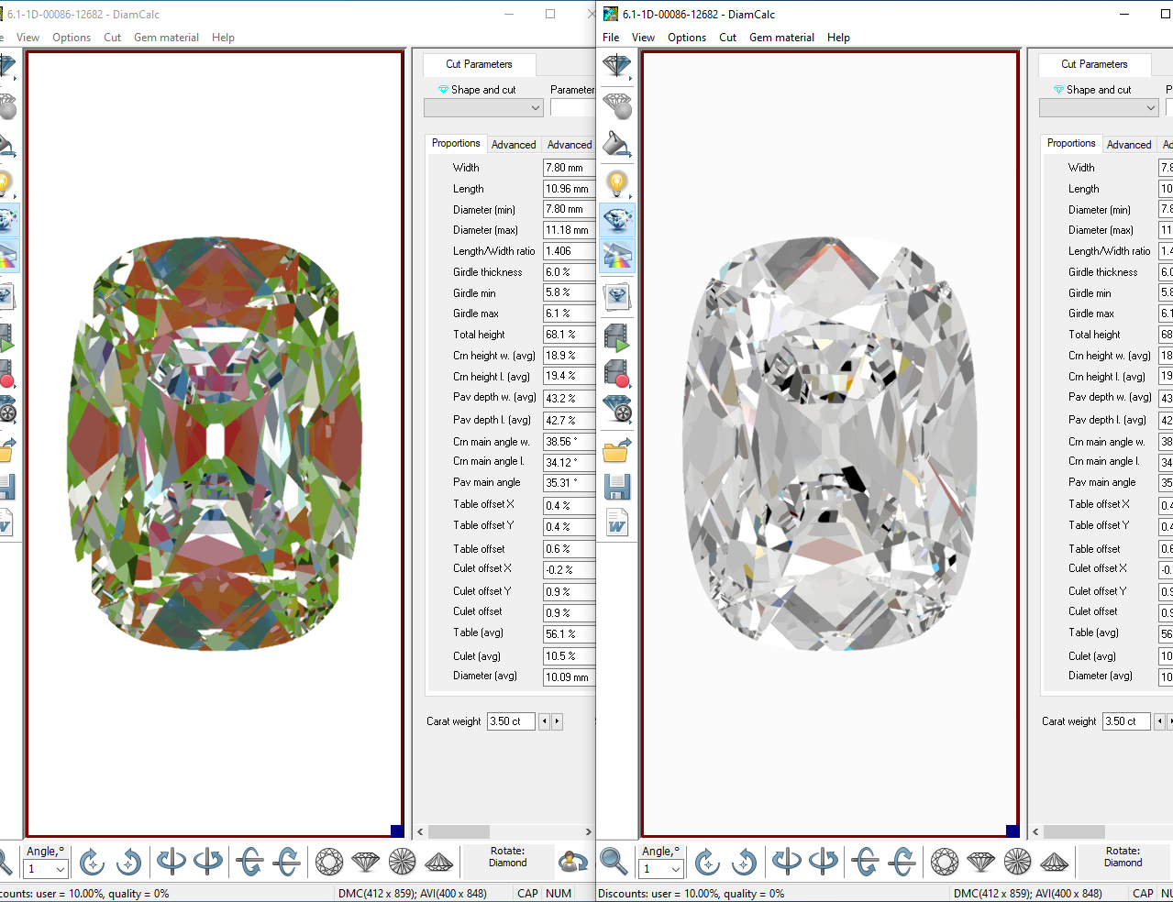Rotate clockwise icon in right window bottom toolbar
1173x902 pixels.
tap(707, 862)
